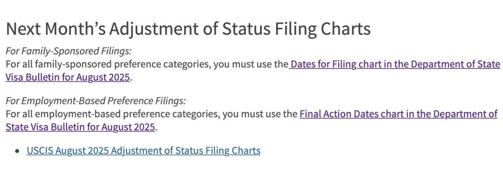Click the word 'USCIS' in the bulleted link

40,151
